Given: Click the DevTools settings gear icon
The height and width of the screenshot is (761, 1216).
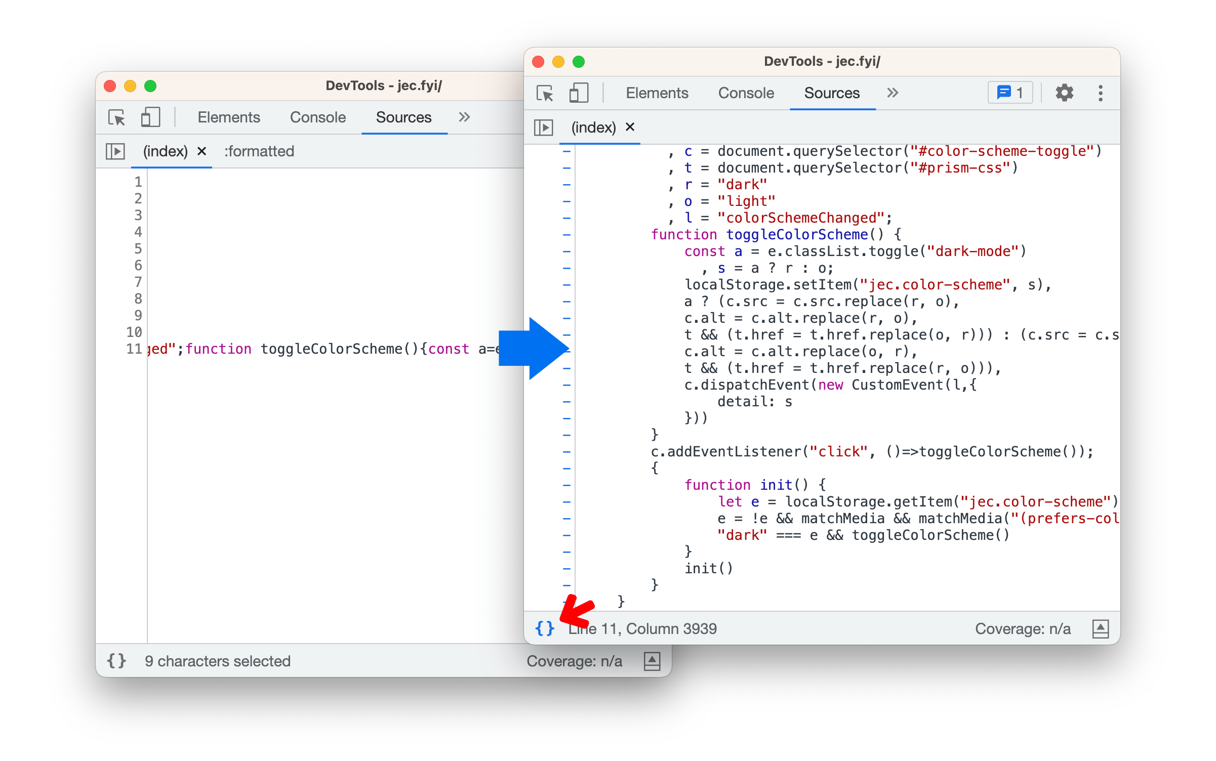Looking at the screenshot, I should point(1064,91).
